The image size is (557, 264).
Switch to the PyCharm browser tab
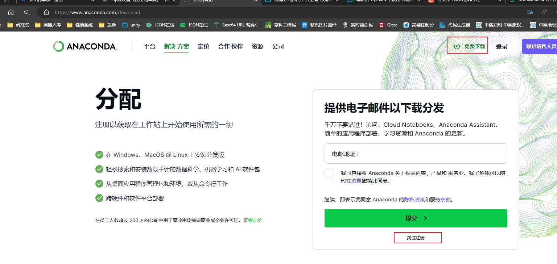pyautogui.click(x=383, y=1)
